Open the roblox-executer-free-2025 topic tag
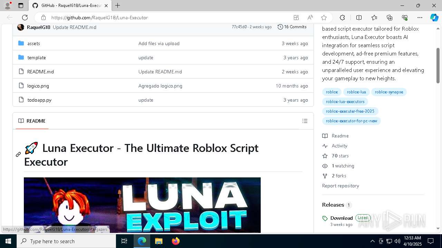 coord(350,111)
